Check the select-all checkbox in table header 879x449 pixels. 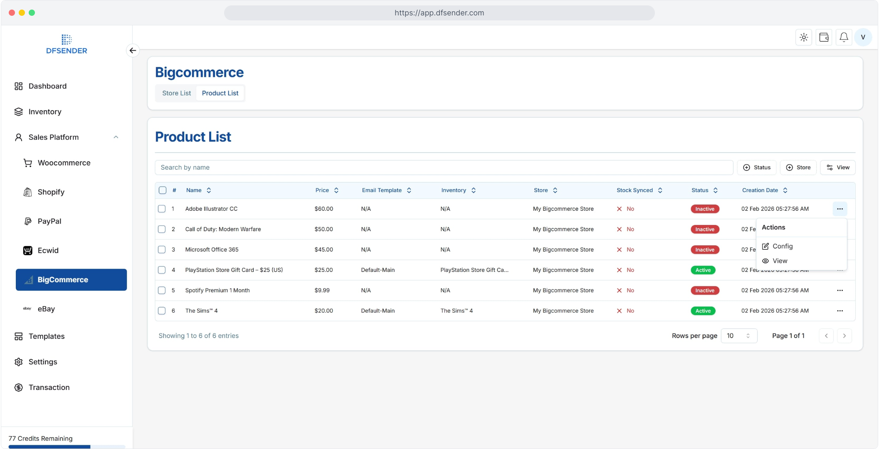click(x=163, y=190)
